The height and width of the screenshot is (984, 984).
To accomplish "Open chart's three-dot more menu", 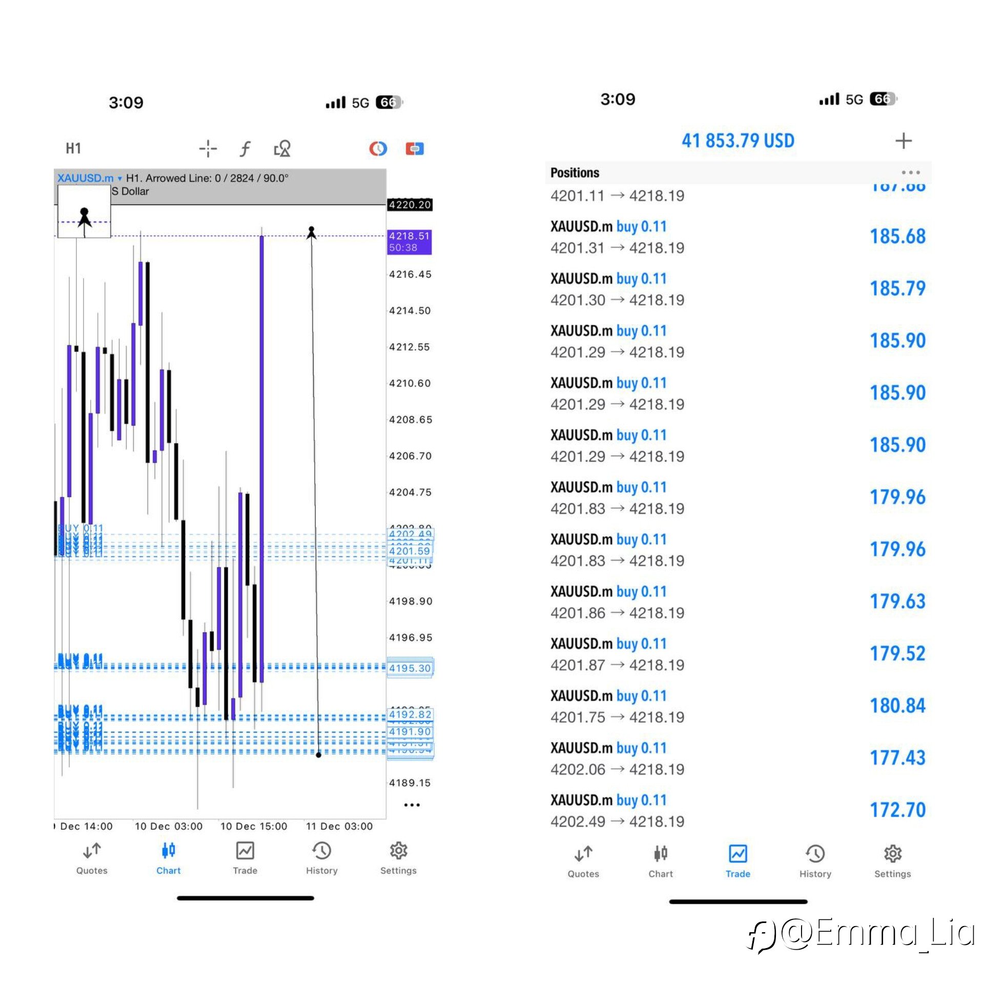I will pos(412,805).
